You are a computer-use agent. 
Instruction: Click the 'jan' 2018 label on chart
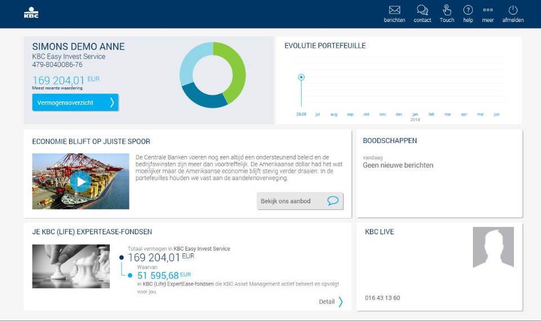pos(415,114)
